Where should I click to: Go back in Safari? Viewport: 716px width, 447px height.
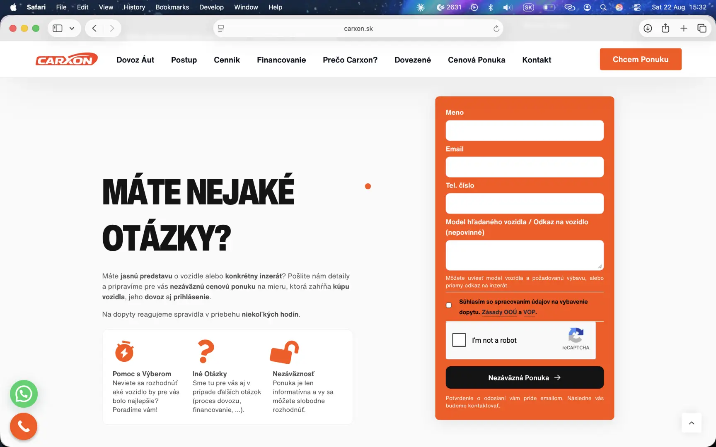click(94, 29)
